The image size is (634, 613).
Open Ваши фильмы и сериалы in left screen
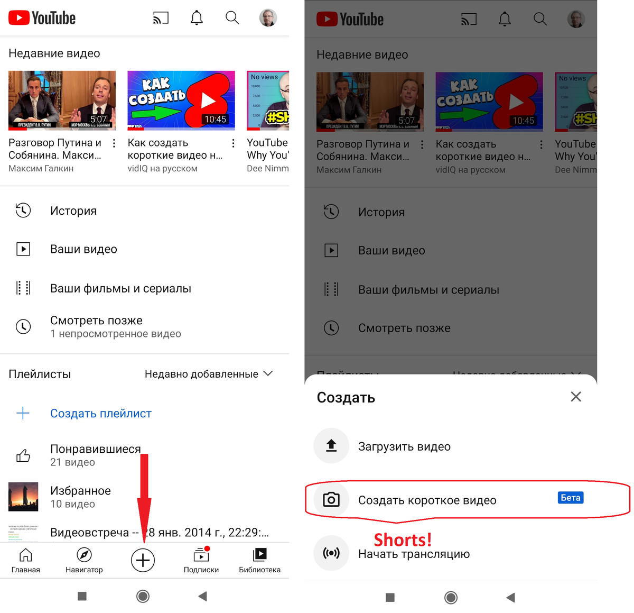tap(144, 288)
